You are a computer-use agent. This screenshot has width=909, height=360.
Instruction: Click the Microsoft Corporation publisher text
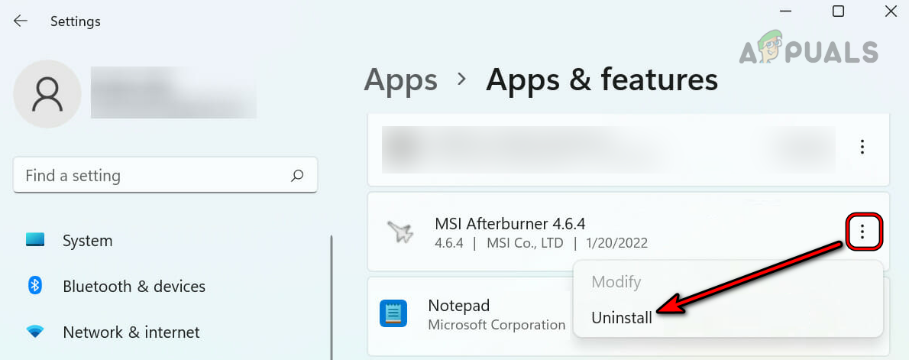point(497,325)
